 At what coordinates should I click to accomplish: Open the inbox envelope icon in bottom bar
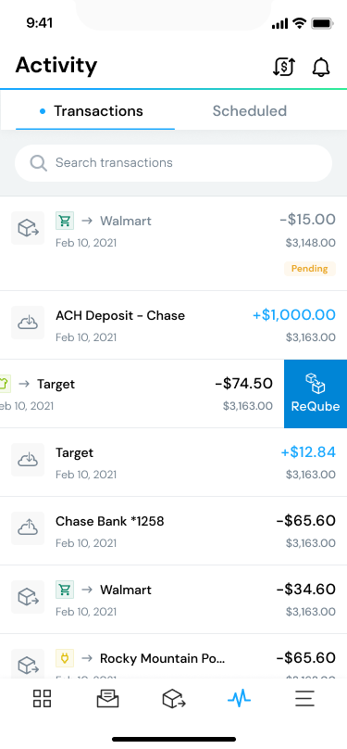107,698
